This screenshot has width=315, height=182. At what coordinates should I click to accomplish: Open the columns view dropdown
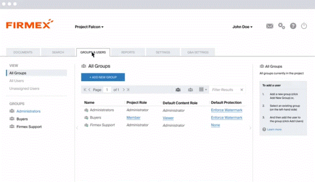(203, 90)
